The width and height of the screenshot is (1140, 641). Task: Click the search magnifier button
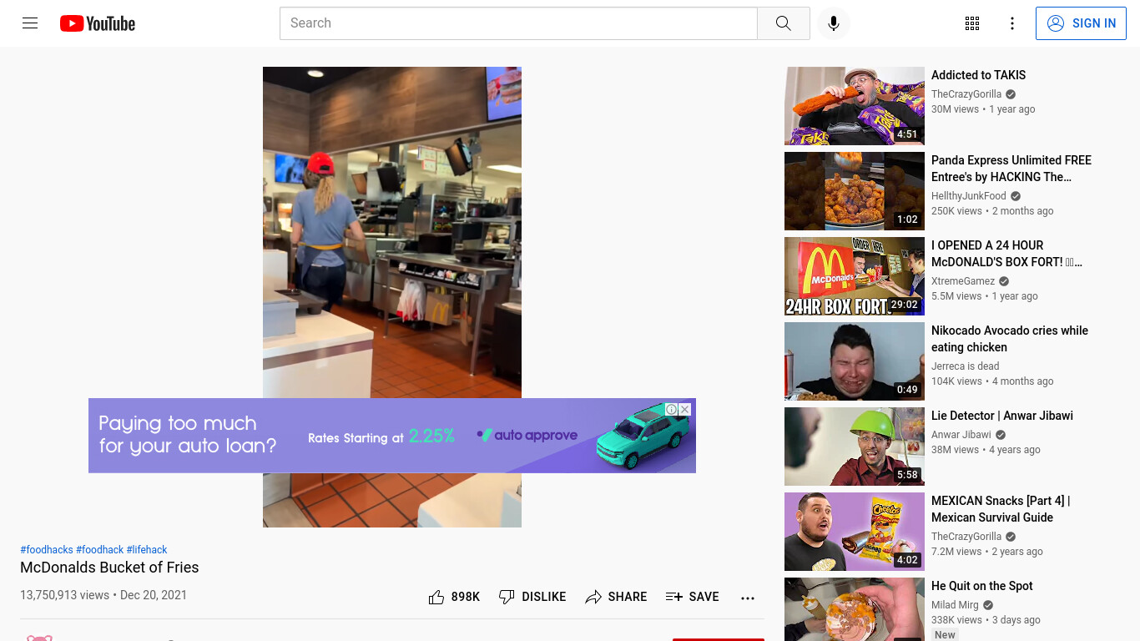(783, 23)
